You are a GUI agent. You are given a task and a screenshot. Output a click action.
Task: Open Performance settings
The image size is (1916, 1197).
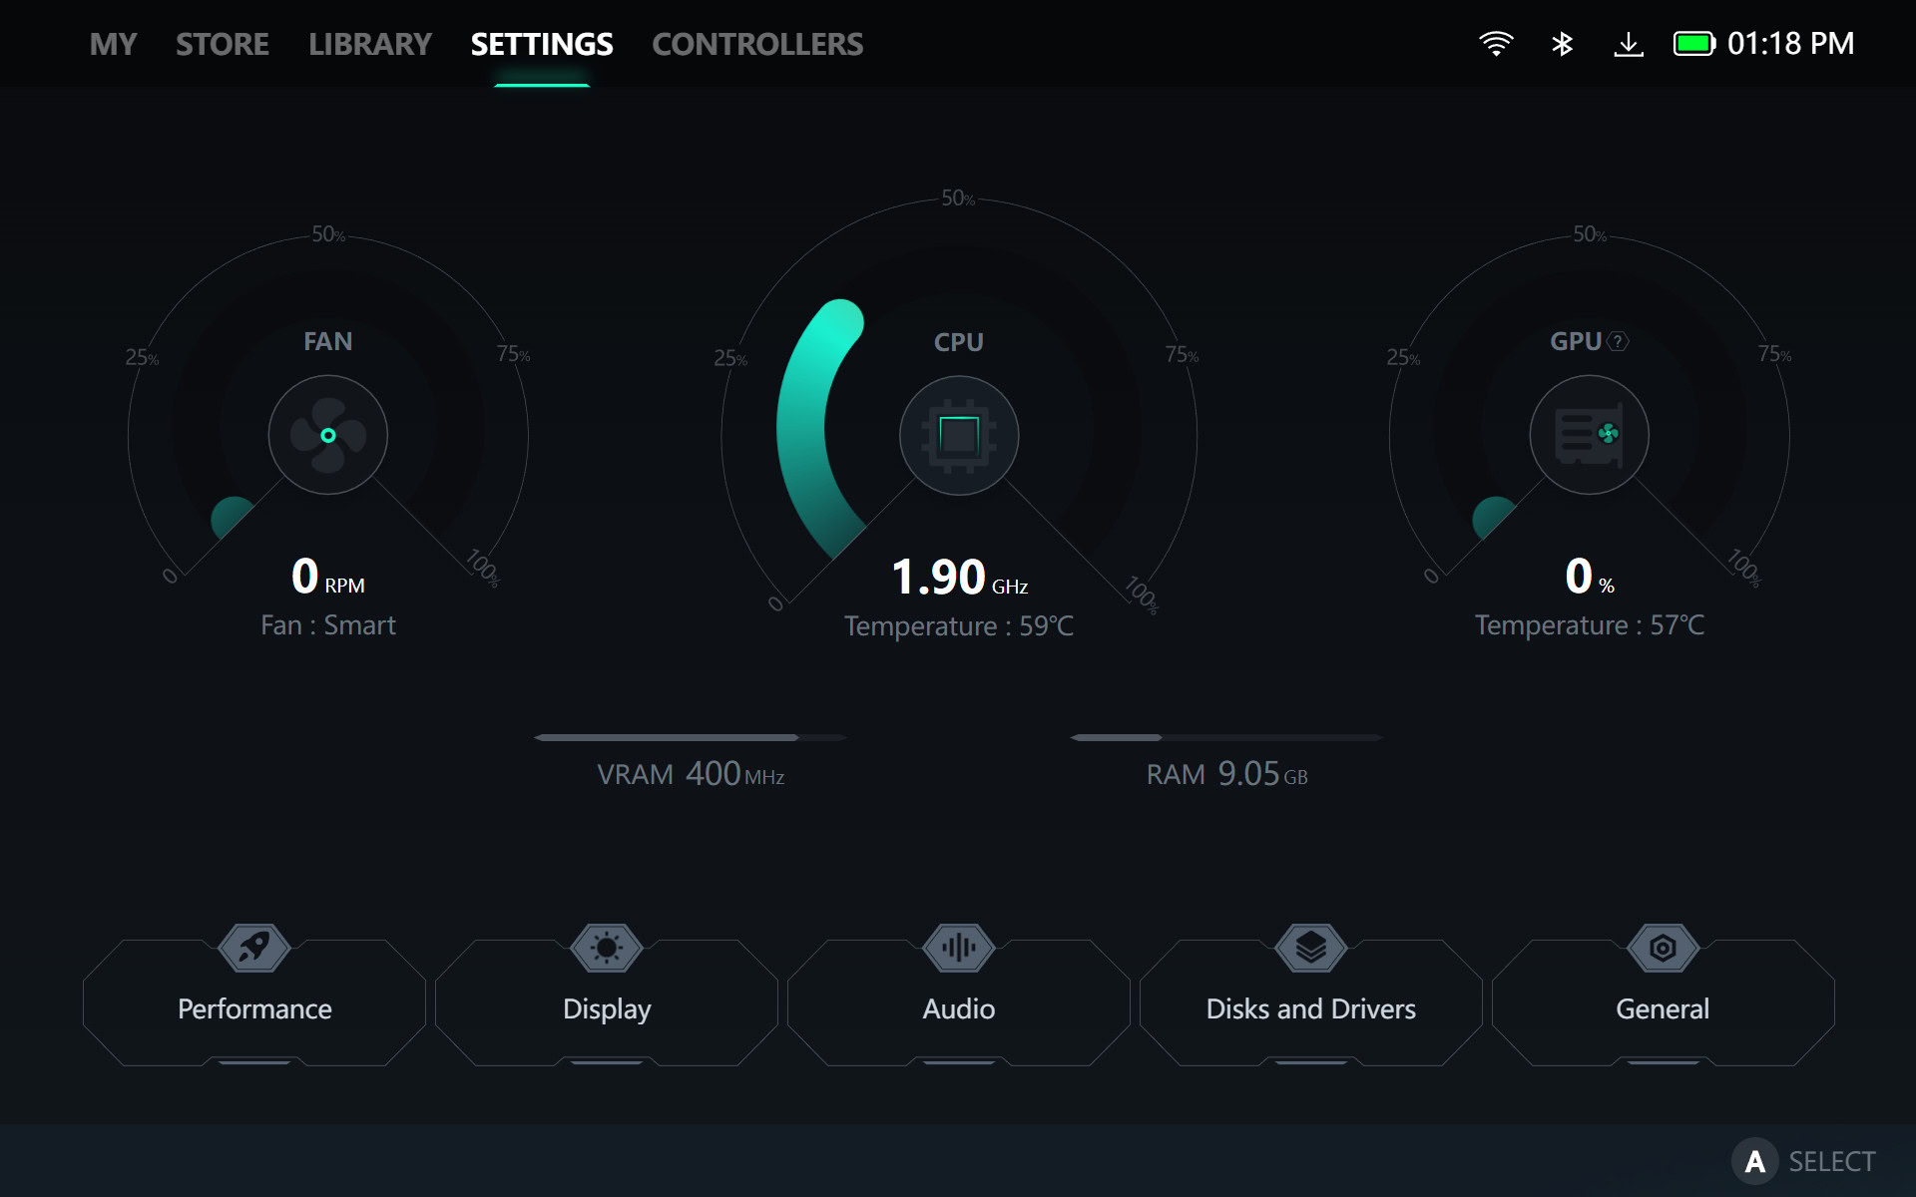point(254,1008)
